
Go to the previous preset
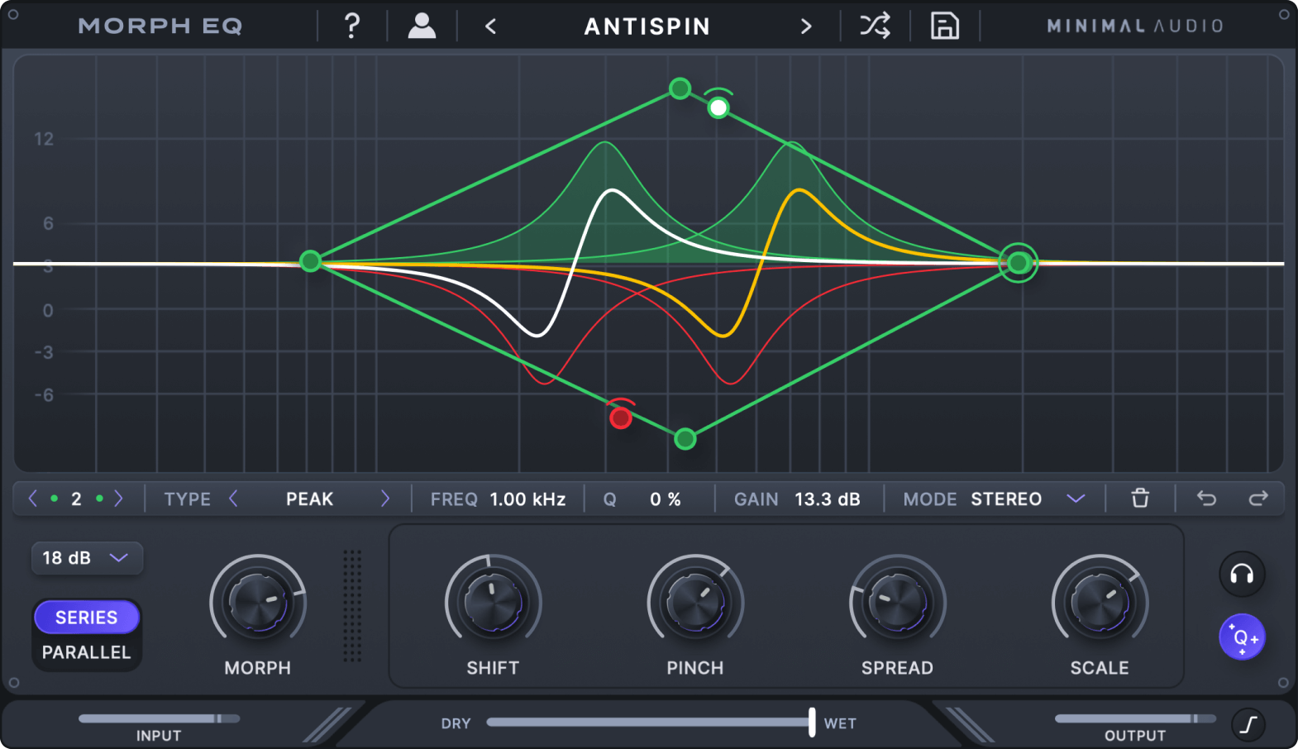click(490, 26)
